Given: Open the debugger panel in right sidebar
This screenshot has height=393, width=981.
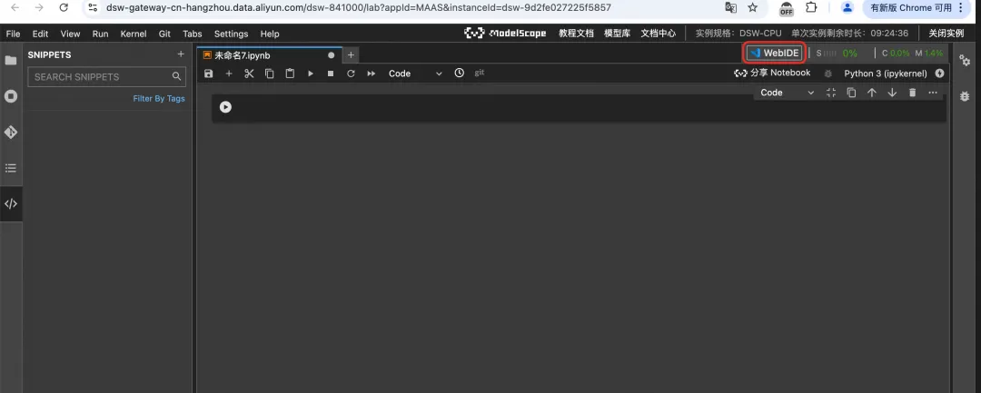Looking at the screenshot, I should 965,96.
